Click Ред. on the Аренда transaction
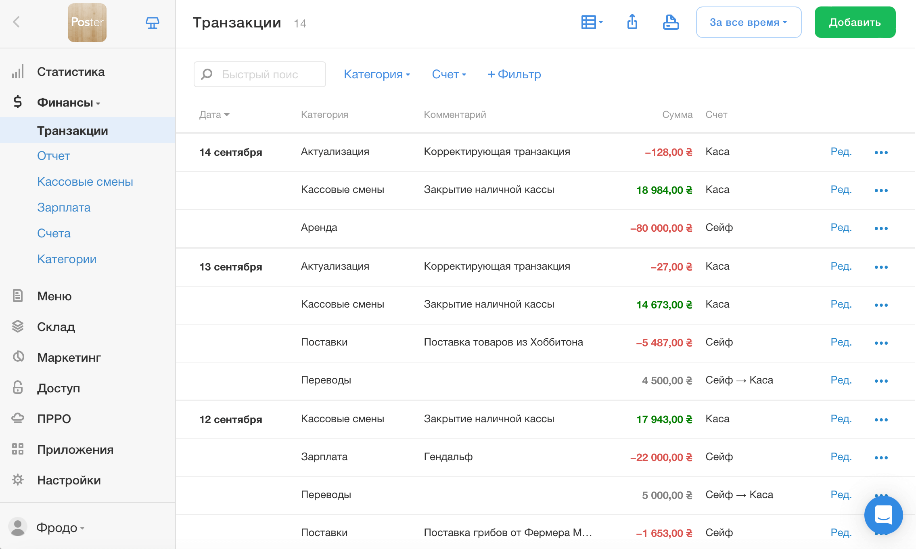The width and height of the screenshot is (916, 549). click(841, 227)
